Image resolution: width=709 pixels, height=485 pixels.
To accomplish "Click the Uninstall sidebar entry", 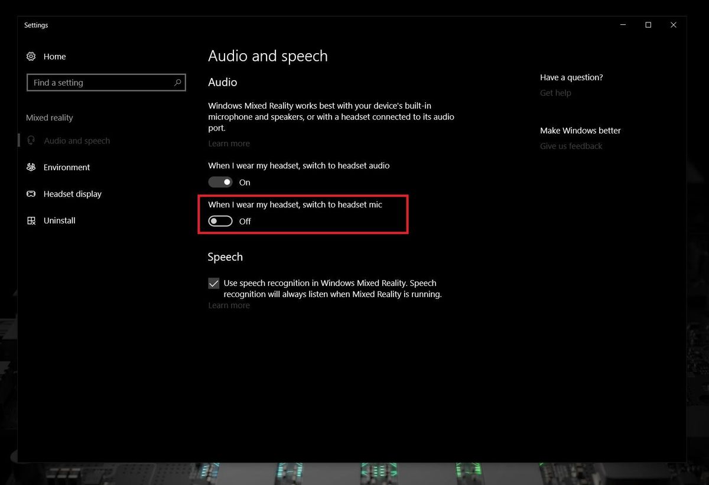I will point(59,220).
